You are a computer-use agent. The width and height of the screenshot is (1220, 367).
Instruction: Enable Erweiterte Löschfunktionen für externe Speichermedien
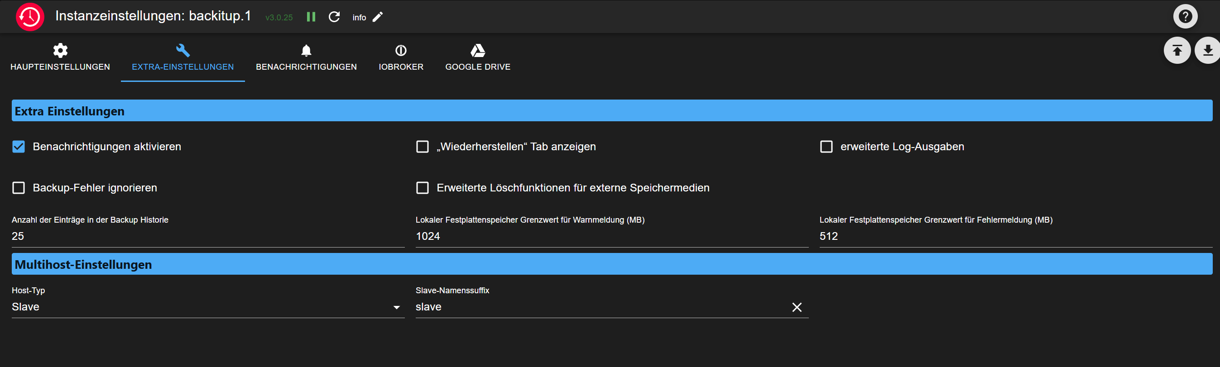point(422,188)
